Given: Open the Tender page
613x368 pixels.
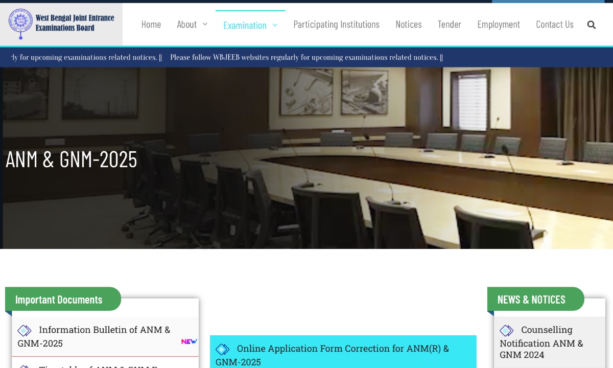Looking at the screenshot, I should 450,24.
